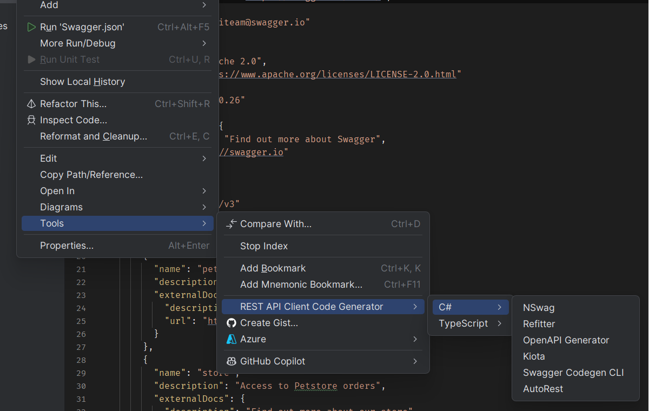
Task: Click line number 28 in gutter
Action: tap(81, 360)
